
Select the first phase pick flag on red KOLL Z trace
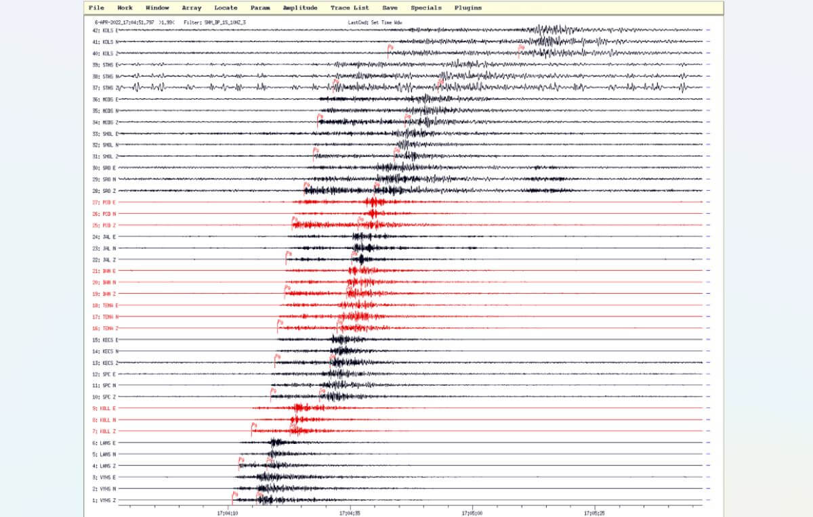254,426
